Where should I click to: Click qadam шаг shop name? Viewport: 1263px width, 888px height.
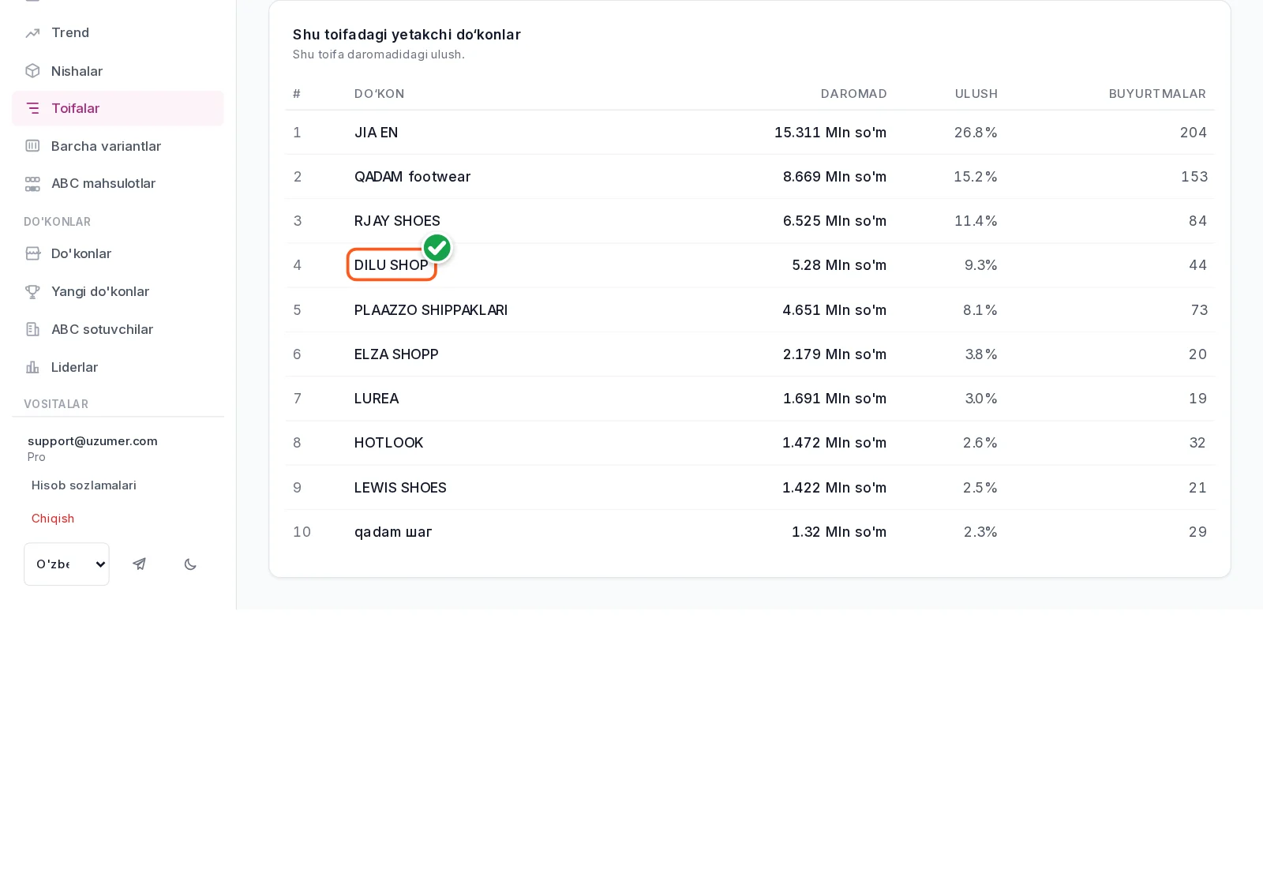(x=393, y=532)
